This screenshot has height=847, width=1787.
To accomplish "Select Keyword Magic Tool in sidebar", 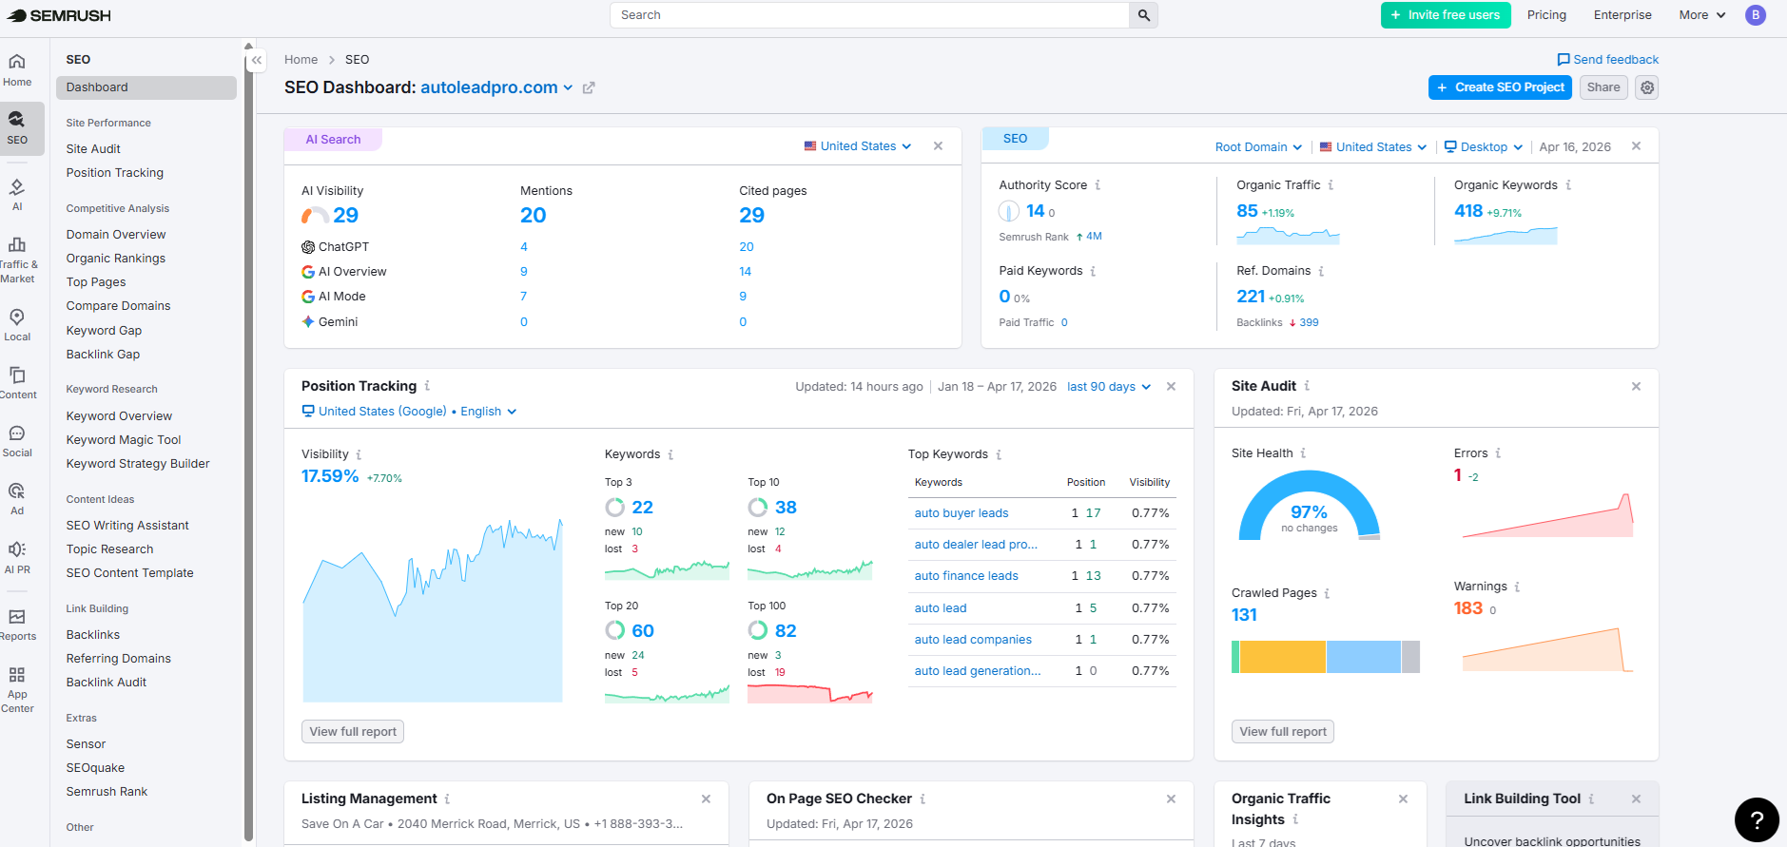I will click(124, 440).
